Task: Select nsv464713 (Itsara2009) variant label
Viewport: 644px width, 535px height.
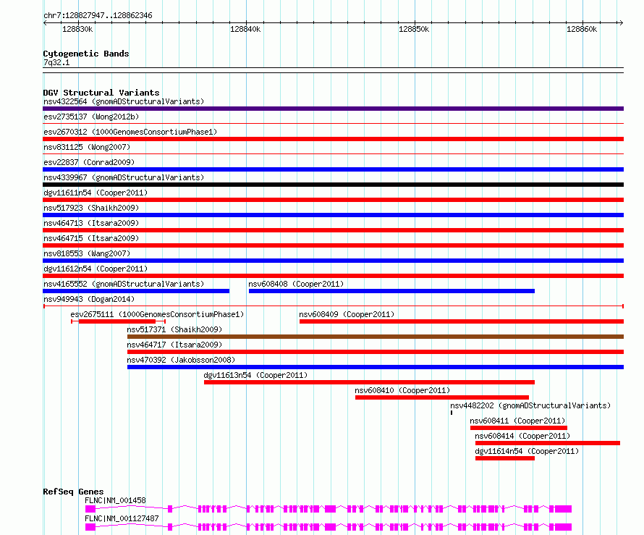Action: point(91,223)
